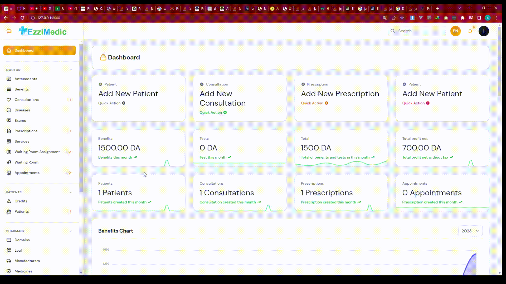Open Consultations menu item

pyautogui.click(x=27, y=100)
